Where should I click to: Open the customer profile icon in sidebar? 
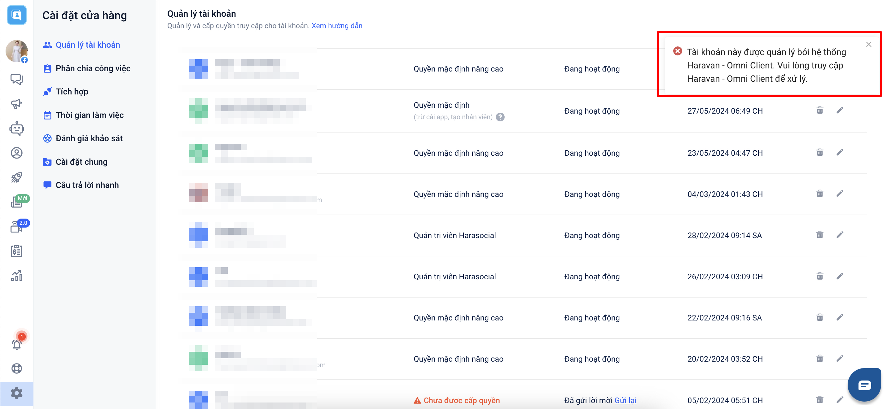pos(16,153)
